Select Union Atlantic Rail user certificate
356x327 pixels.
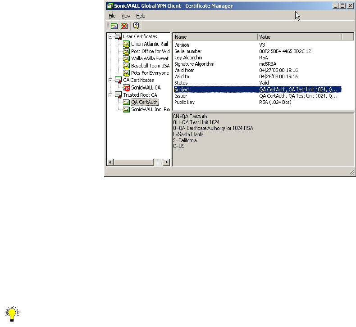tap(151, 44)
